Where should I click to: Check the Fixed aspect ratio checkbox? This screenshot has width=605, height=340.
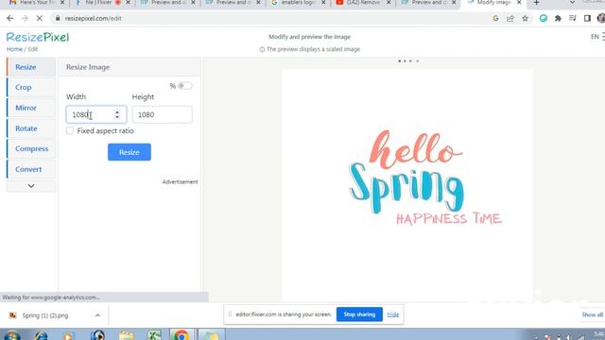[x=70, y=130]
